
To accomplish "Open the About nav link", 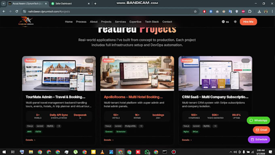I will (94, 22).
